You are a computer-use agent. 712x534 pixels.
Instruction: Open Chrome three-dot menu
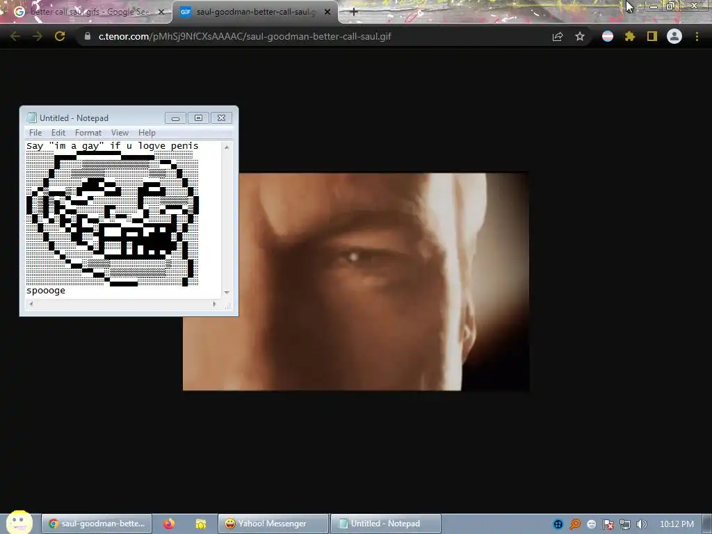click(x=697, y=36)
